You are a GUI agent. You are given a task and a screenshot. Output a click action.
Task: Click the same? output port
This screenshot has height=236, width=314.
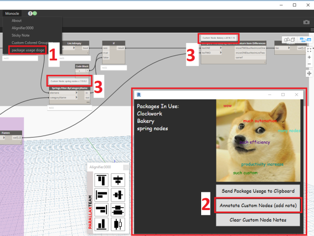(250, 57)
